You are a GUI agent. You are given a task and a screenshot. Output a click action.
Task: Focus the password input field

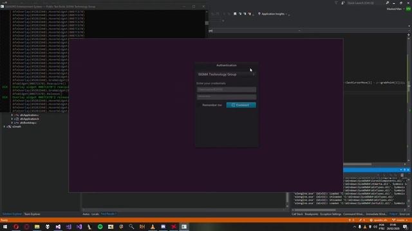point(226,97)
